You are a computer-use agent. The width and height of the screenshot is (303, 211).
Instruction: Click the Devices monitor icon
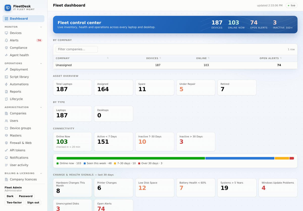[x=7, y=33]
